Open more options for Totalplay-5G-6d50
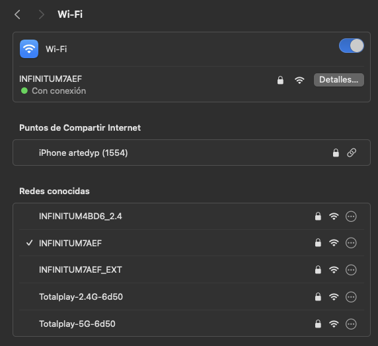 pyautogui.click(x=351, y=324)
